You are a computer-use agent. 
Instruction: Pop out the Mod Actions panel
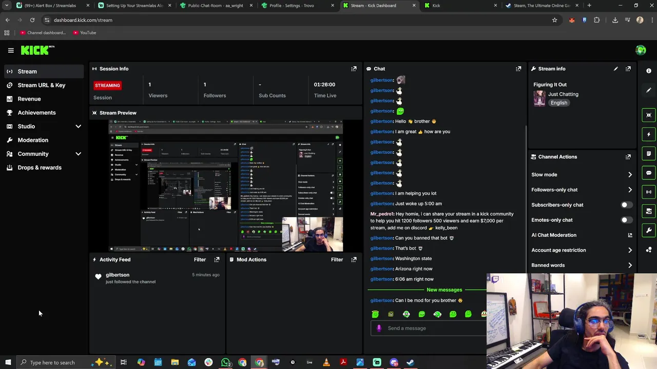tap(354, 260)
